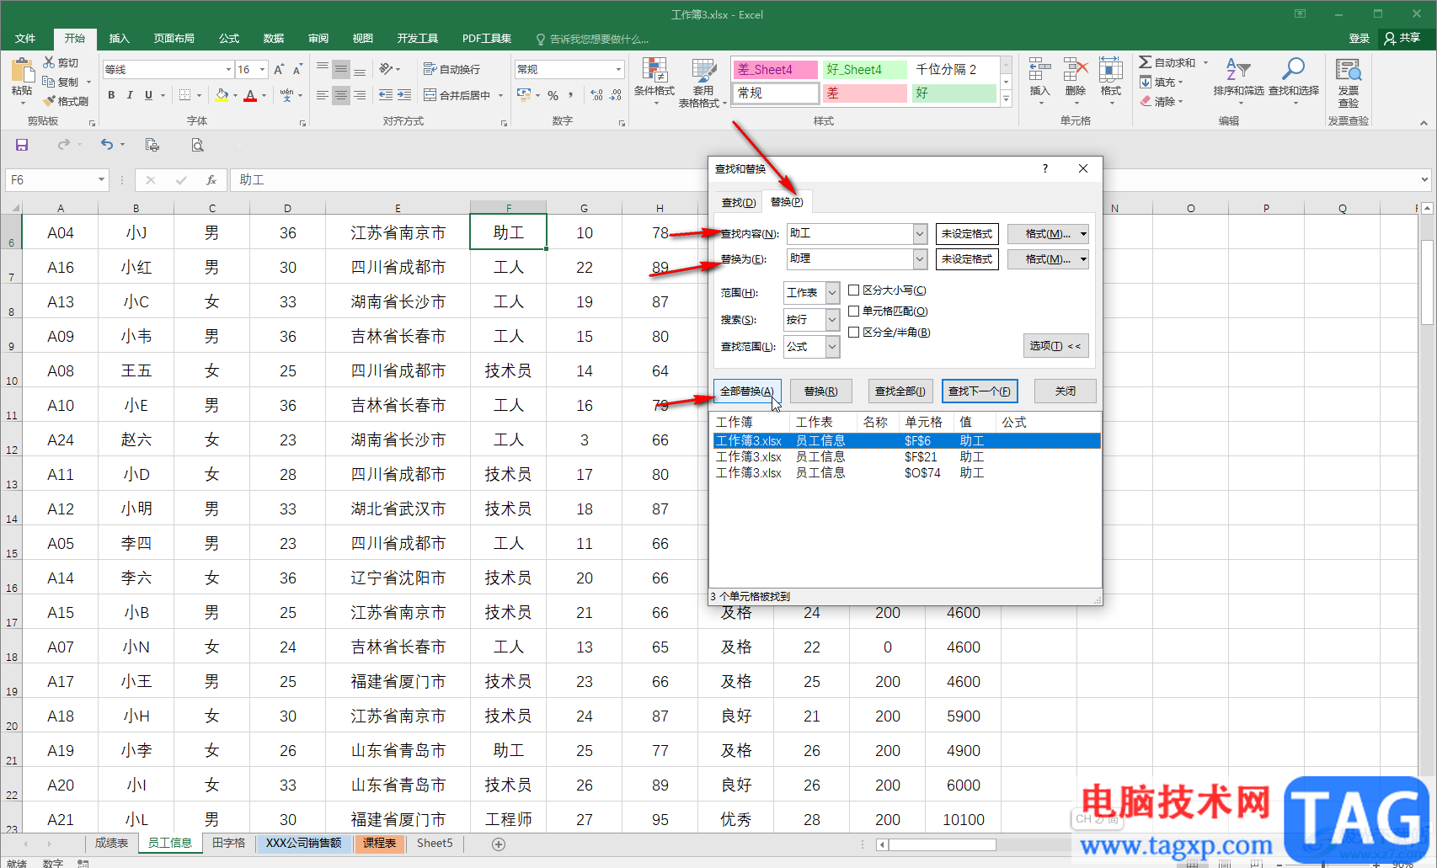Click the find what input field
Viewport: 1437px width, 868px height.
pos(850,233)
